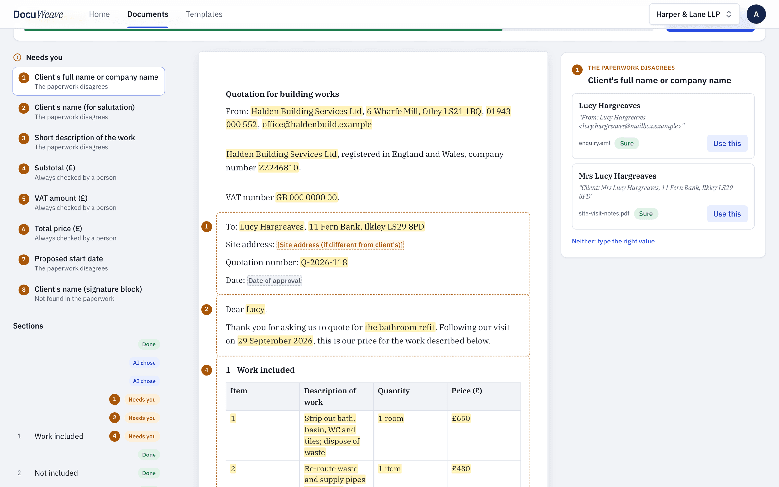
Task: Use the 'Mrs Lucy Hargreaves' value from site-visit-notes.pdf
Action: pos(727,214)
